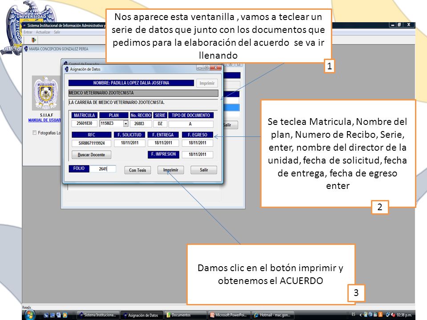Click the Imprimir button next to Con Tesis

[171, 170]
